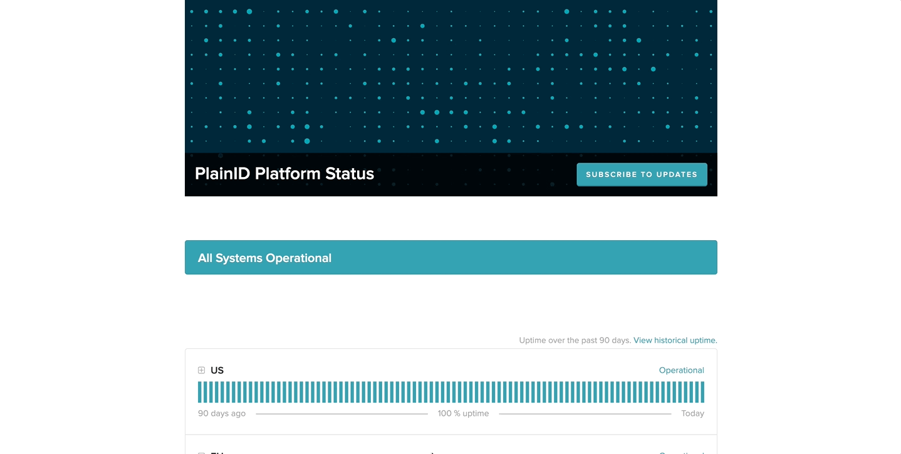The width and height of the screenshot is (901, 454).
Task: Click the 'Today' label under the US bars
Action: coord(692,413)
